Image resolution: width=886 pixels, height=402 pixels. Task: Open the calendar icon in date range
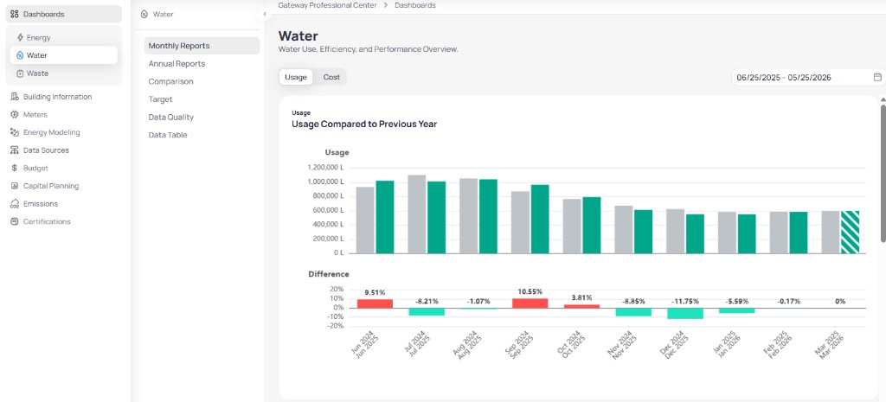(877, 77)
